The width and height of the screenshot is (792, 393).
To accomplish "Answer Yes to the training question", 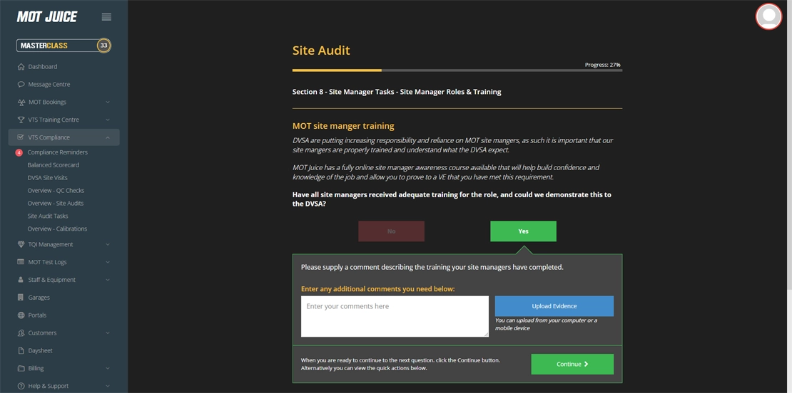I will coord(523,231).
